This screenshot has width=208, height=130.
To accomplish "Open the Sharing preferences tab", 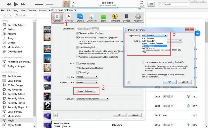I will point(80,18).
